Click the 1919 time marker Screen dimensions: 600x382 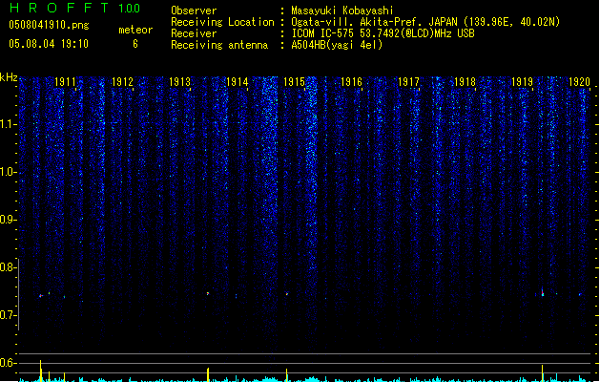pyautogui.click(x=523, y=81)
